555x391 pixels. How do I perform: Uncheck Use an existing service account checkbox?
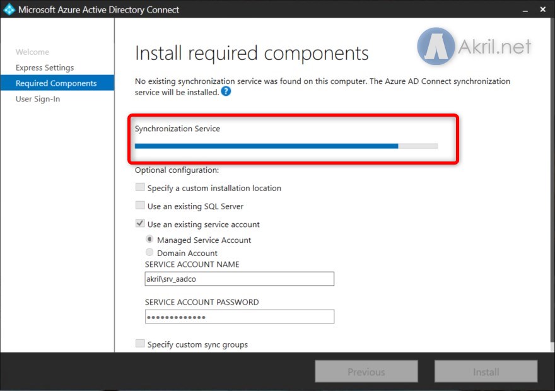140,223
